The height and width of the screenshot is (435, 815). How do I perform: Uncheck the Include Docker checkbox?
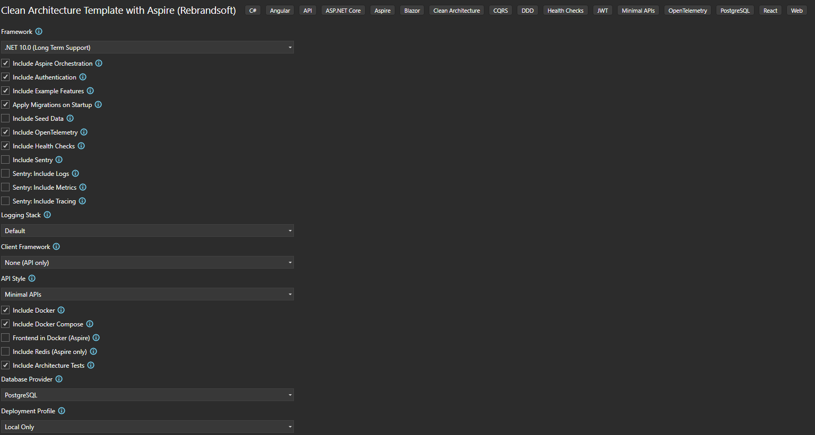point(5,310)
